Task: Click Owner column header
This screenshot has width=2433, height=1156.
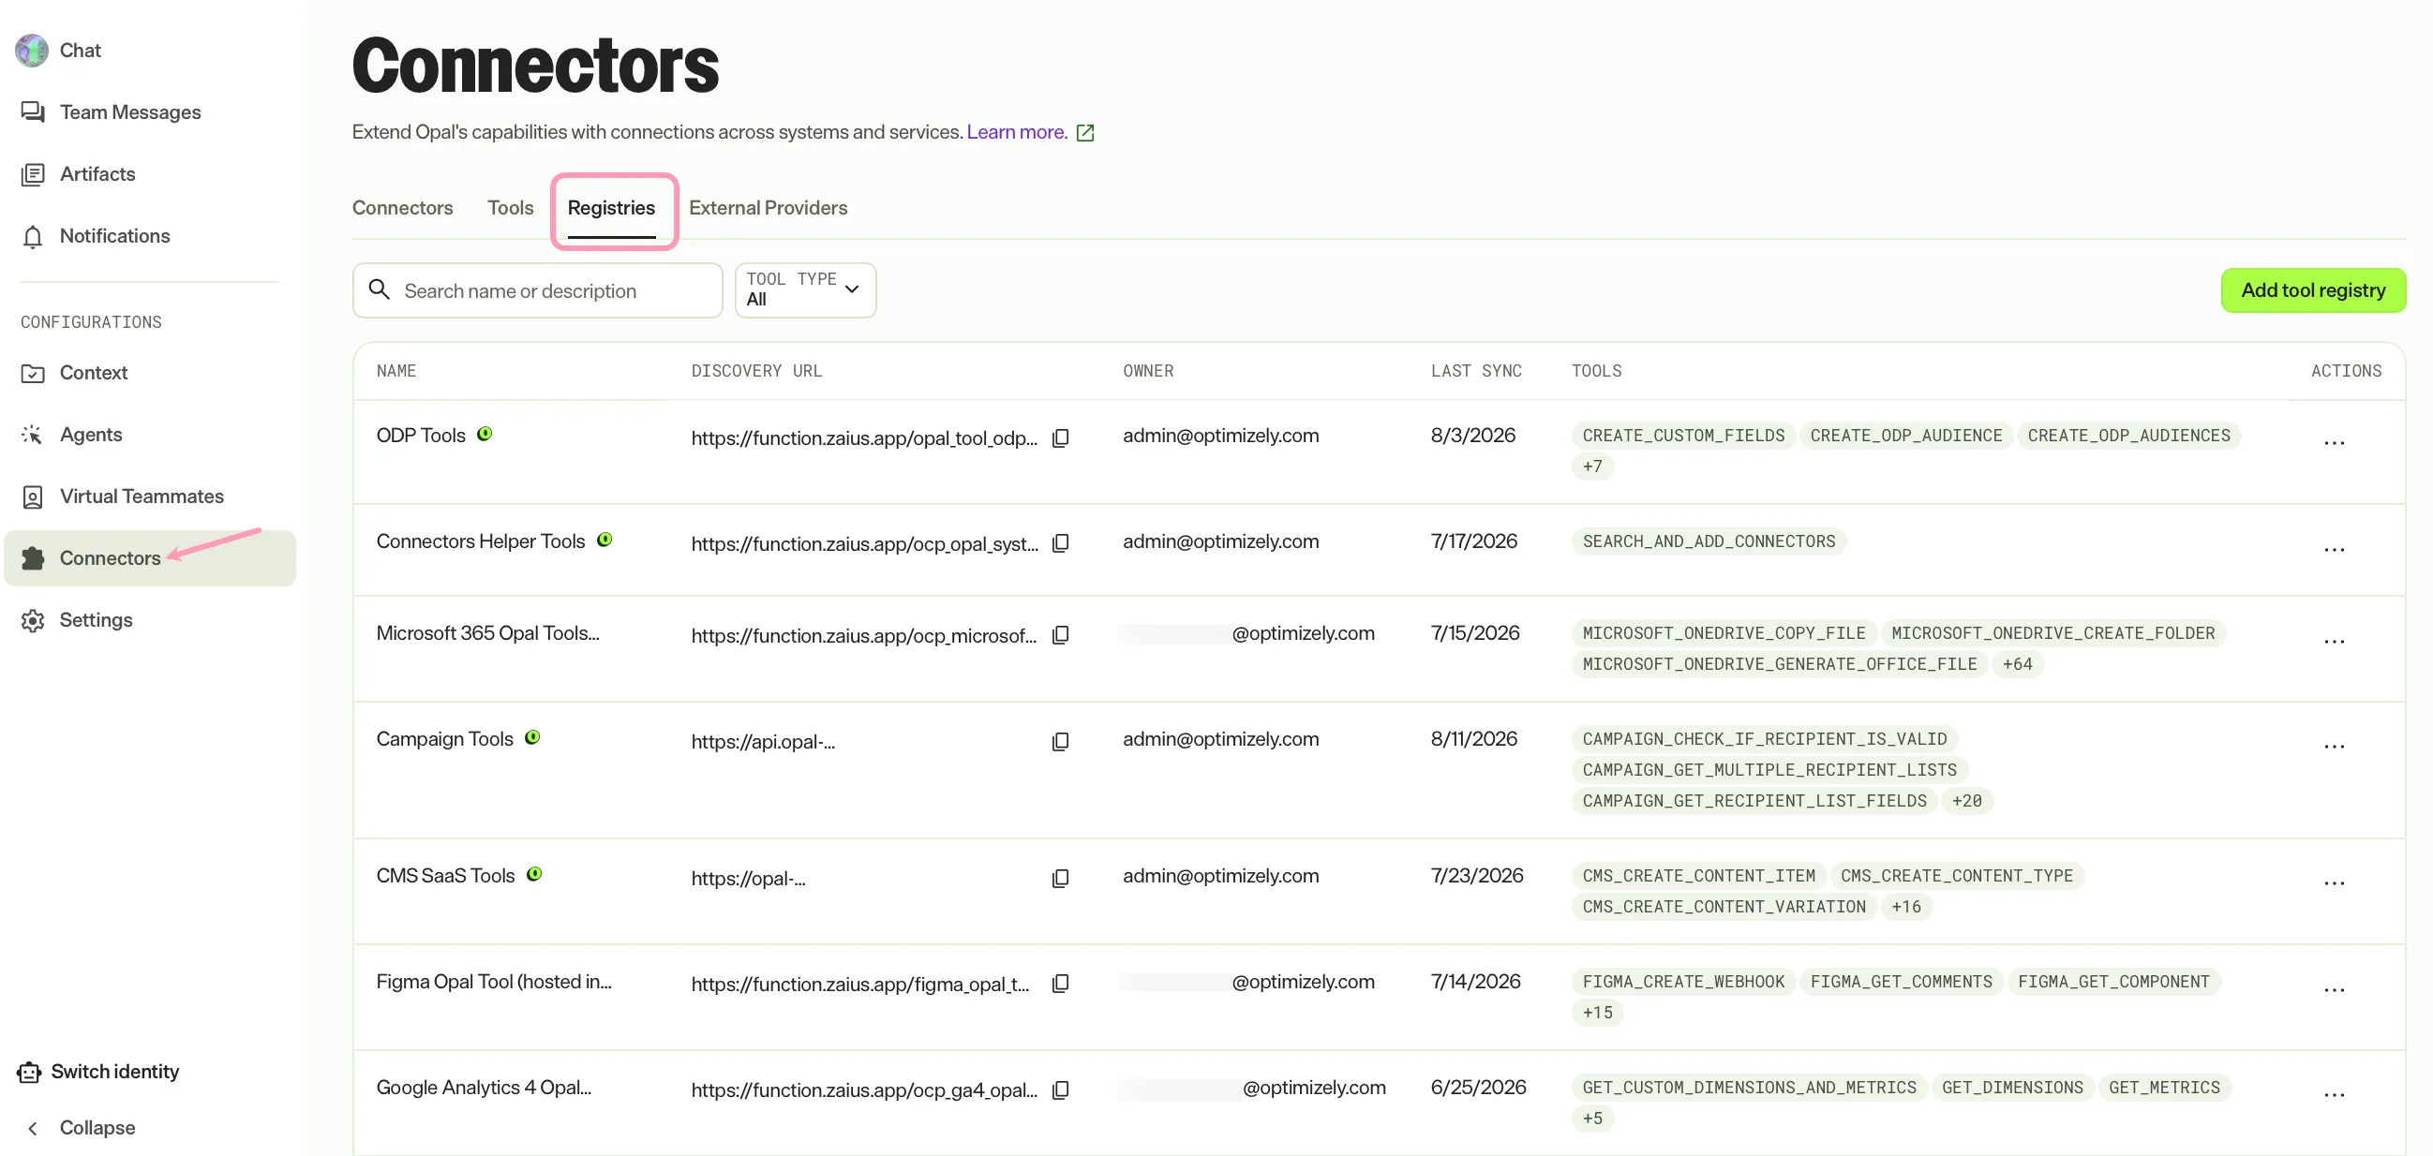Action: point(1147,371)
